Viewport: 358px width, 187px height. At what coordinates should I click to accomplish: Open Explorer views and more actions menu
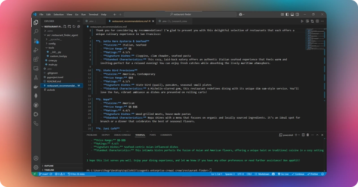click(79, 21)
